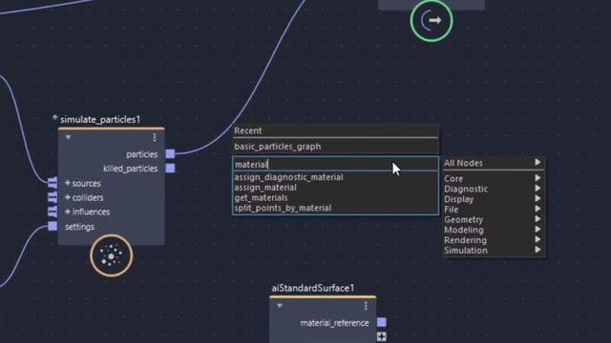Expand the colliders port group
This screenshot has height=343, width=611.
pyautogui.click(x=68, y=197)
